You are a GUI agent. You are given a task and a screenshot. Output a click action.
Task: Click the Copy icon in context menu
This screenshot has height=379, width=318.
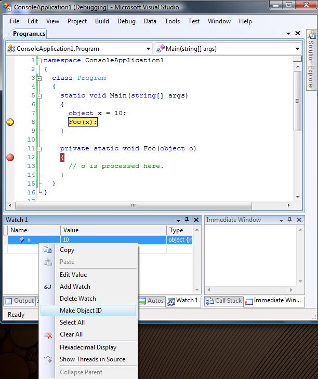tap(47, 250)
